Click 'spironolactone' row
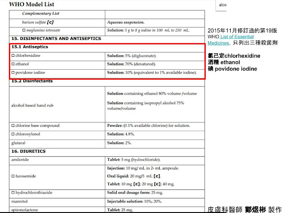The image size is (284, 213). click(x=107, y=210)
